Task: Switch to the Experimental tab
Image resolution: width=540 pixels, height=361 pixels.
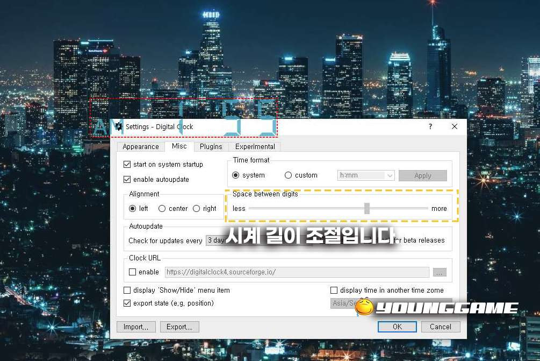Action: click(255, 146)
